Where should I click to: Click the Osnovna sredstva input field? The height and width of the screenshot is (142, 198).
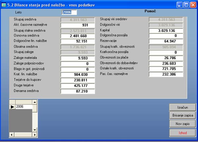point(78,36)
